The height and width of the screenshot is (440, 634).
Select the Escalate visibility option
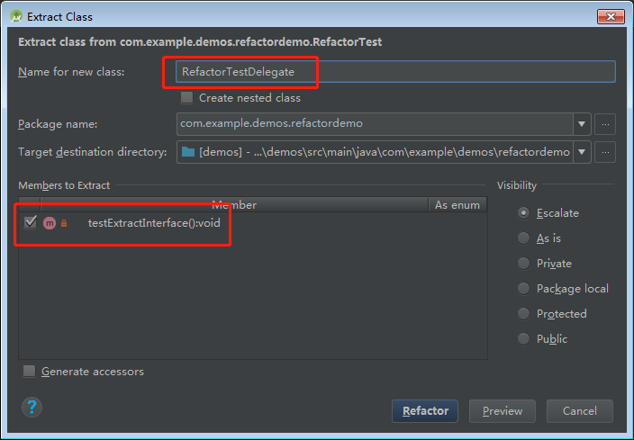click(x=524, y=213)
